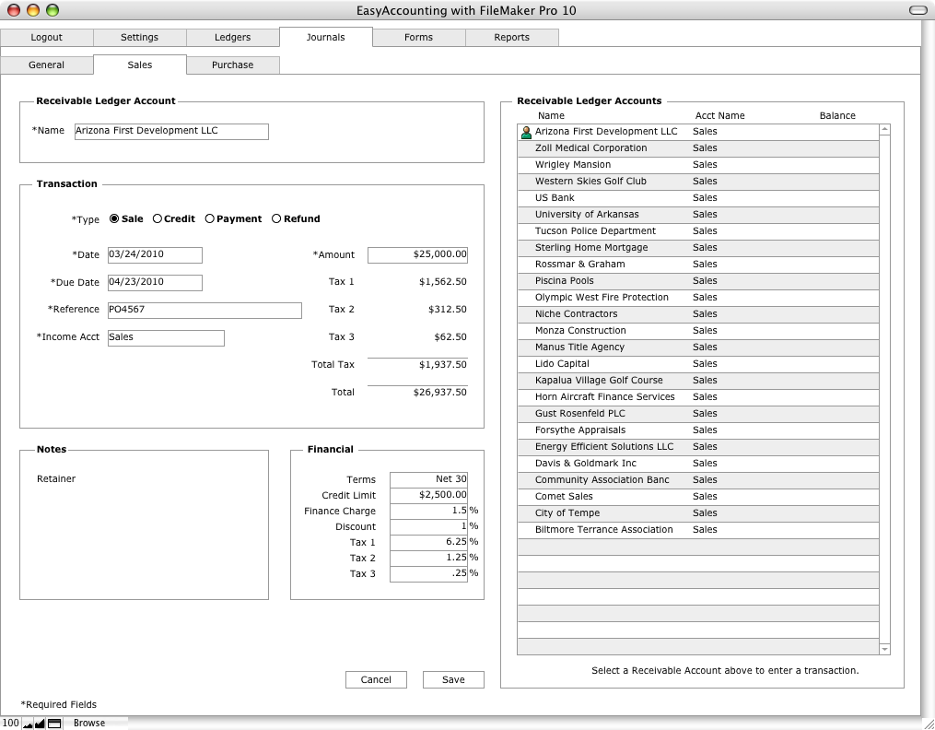Click the Due Date field 04/23/2010
The height and width of the screenshot is (730, 935).
pyautogui.click(x=155, y=283)
